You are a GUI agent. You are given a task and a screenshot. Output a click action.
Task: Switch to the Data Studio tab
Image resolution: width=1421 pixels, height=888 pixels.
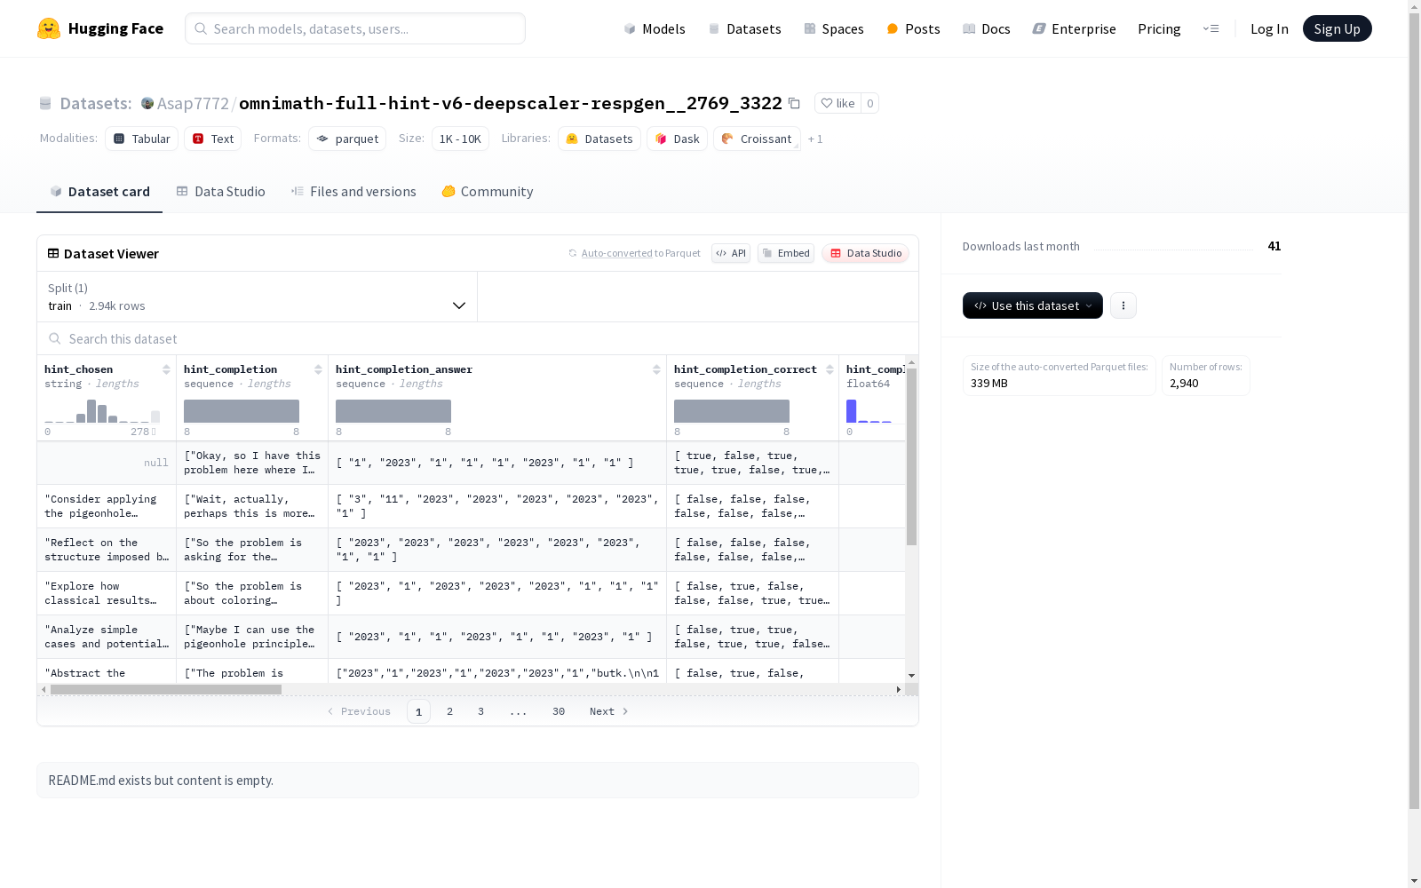click(x=220, y=192)
